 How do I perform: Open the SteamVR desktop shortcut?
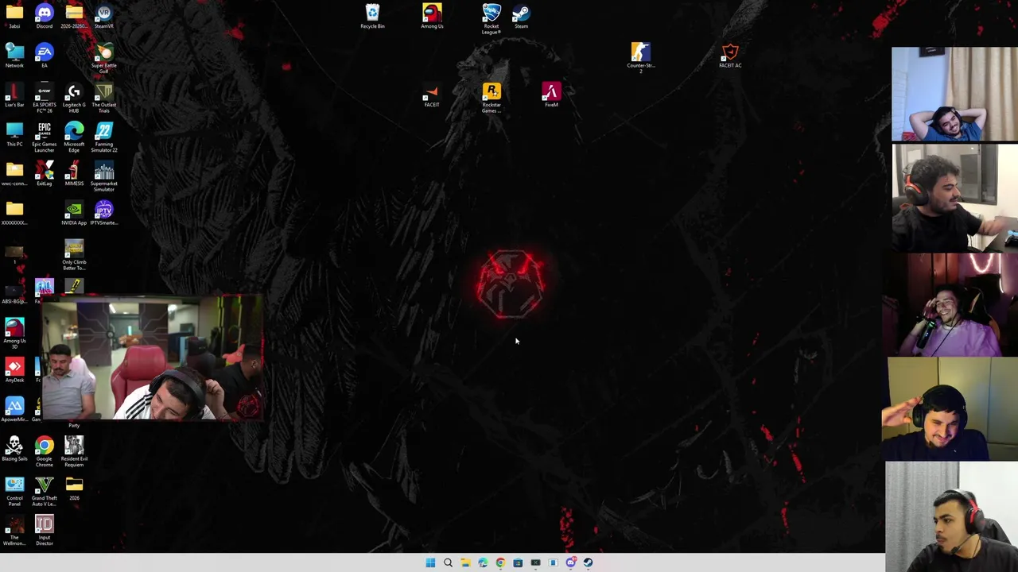click(103, 15)
